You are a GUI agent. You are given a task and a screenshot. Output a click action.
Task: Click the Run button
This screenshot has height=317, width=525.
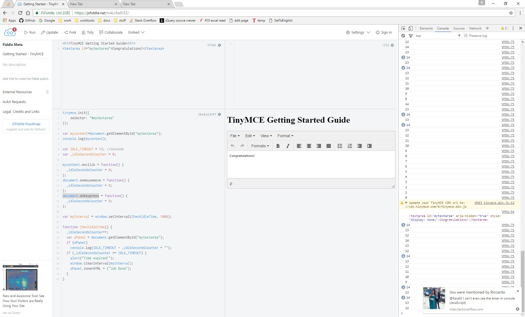click(x=30, y=32)
